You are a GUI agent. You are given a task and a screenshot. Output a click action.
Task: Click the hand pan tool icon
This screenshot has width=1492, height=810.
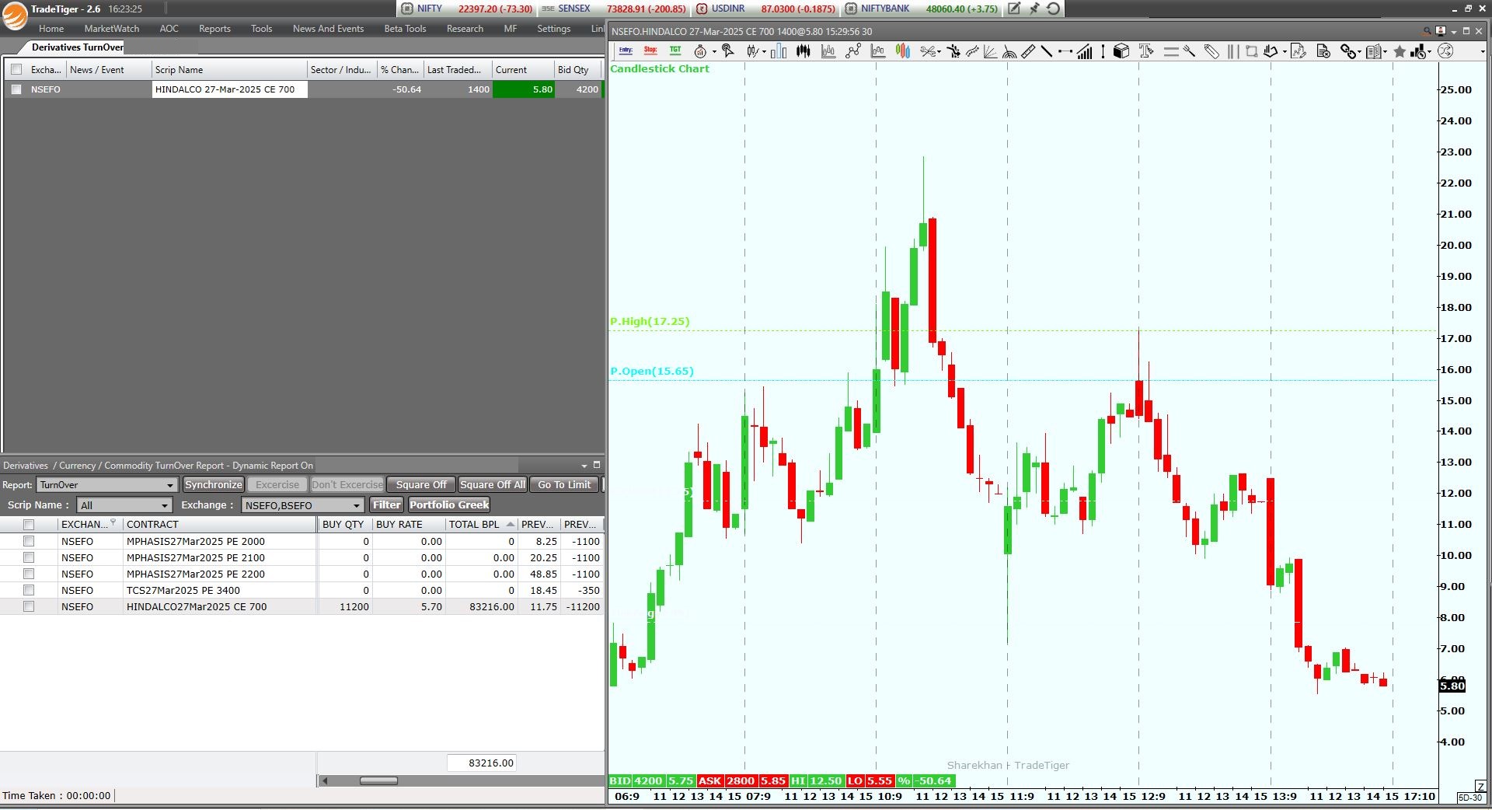click(x=1271, y=51)
